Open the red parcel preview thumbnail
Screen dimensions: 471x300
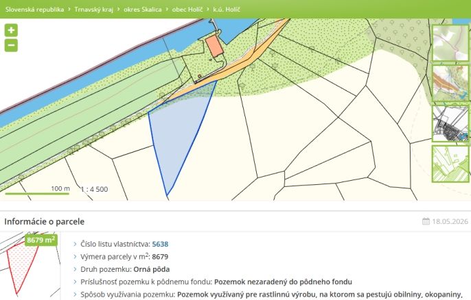coord(30,266)
